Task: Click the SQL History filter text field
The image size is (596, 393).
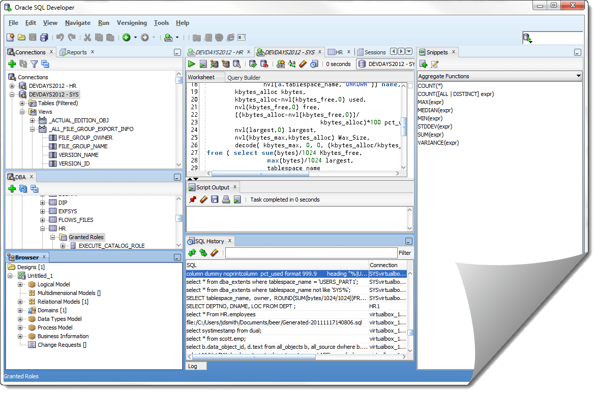Action: [311, 253]
